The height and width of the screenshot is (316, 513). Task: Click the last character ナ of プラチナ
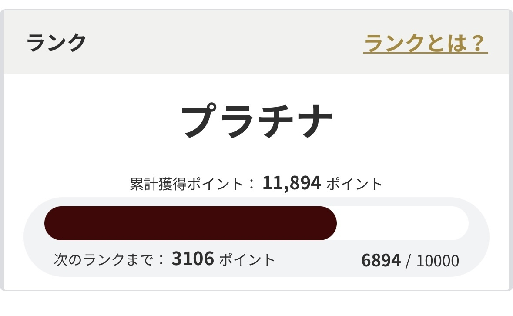(x=315, y=121)
